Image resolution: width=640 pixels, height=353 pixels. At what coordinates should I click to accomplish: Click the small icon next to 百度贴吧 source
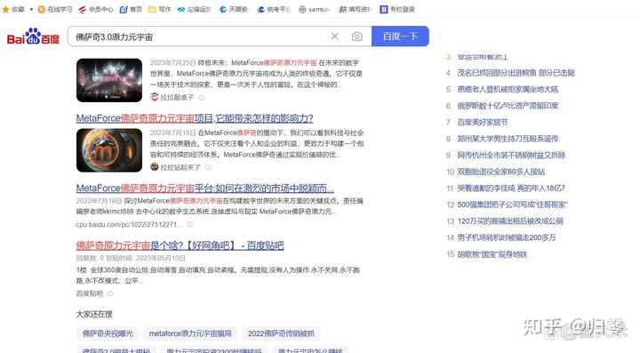[x=110, y=293]
